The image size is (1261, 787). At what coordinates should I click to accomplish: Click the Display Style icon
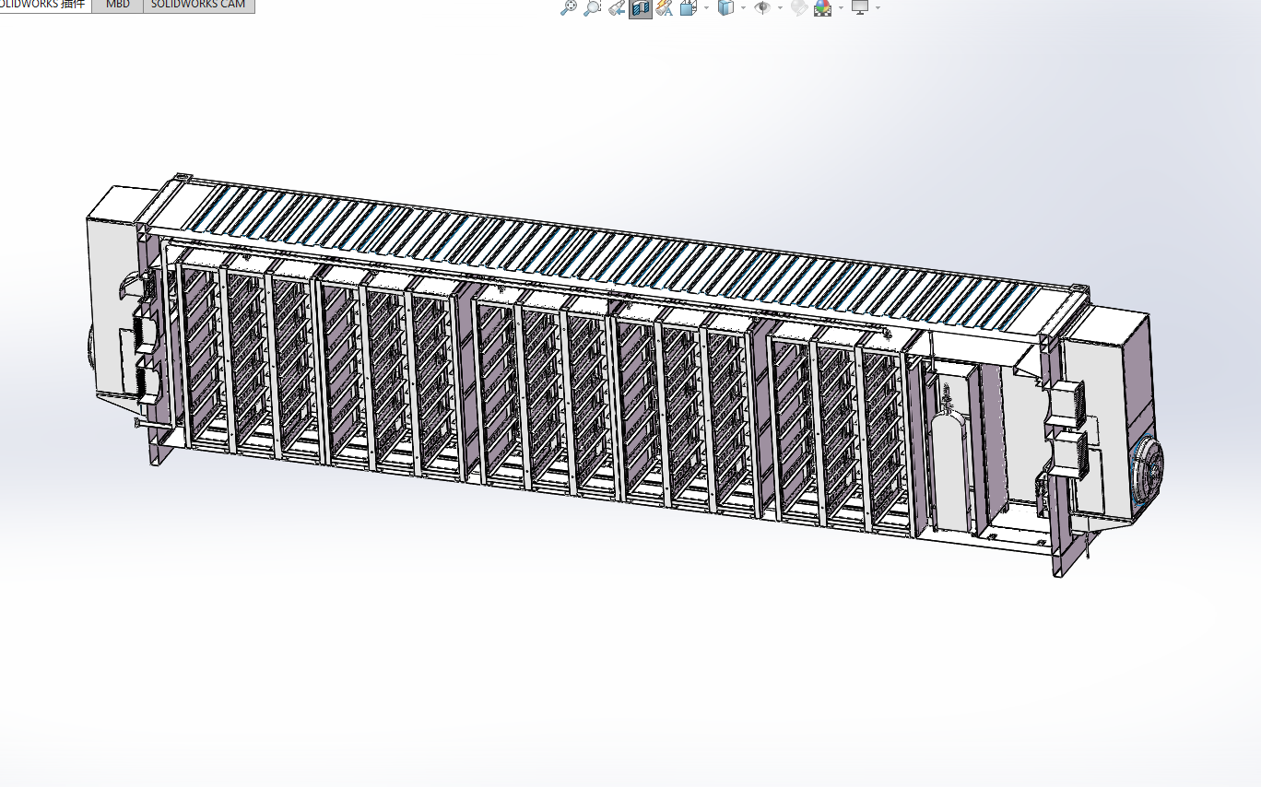(x=726, y=7)
